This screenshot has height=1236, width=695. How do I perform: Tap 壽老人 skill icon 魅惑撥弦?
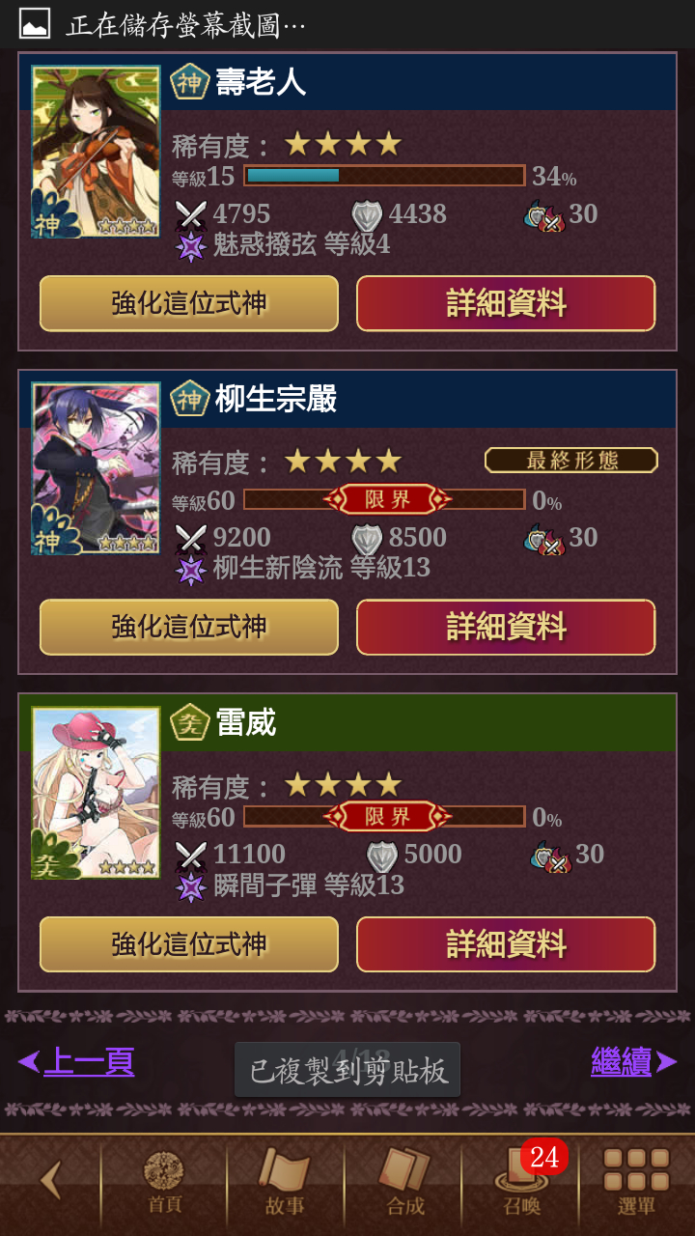[x=191, y=245]
